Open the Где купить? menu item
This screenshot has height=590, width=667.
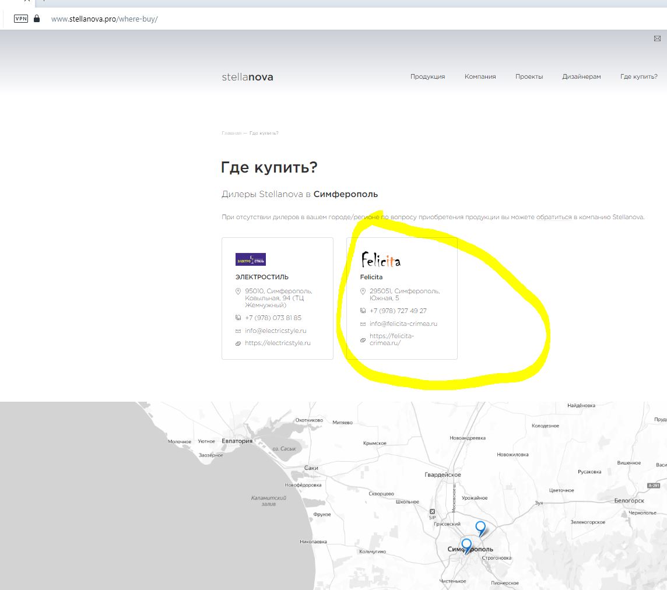click(639, 76)
